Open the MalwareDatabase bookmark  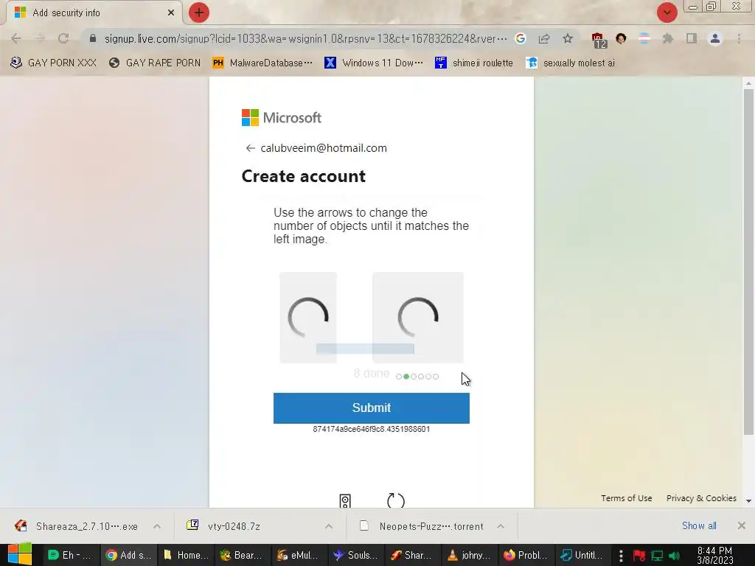click(262, 63)
